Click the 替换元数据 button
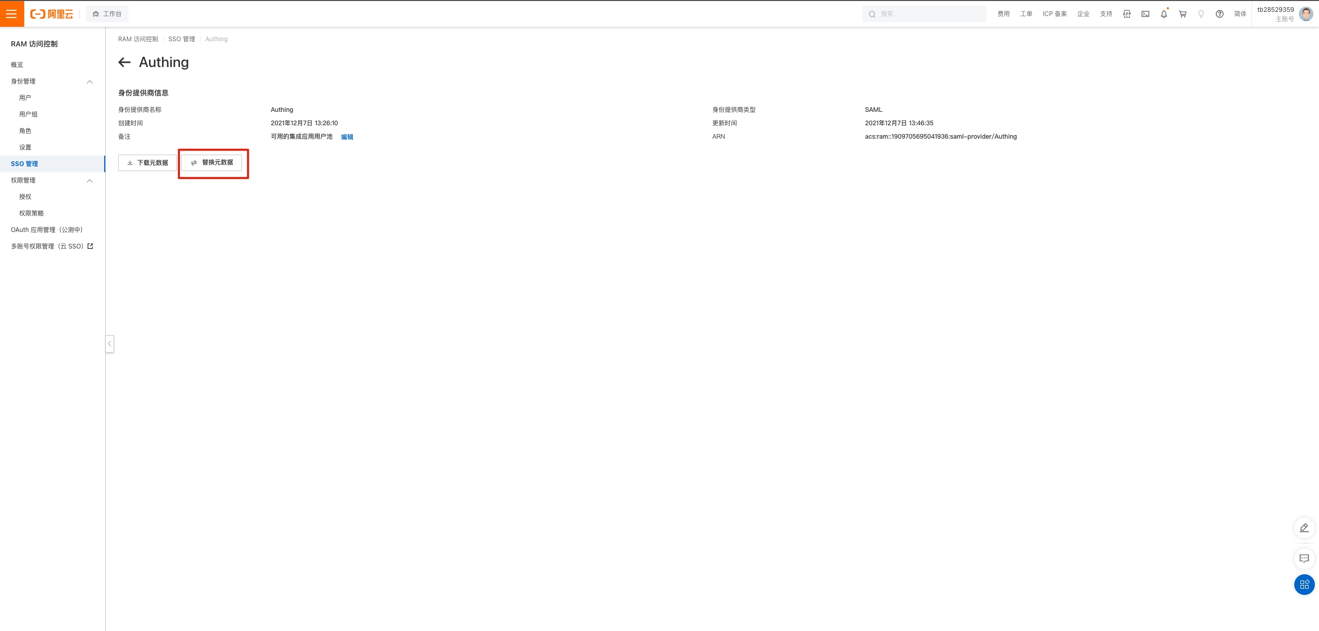This screenshot has width=1319, height=631. (x=211, y=163)
